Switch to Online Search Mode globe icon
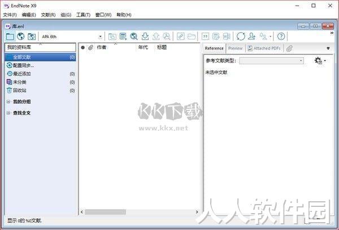Viewport: 339px width, 230px height. point(21,37)
